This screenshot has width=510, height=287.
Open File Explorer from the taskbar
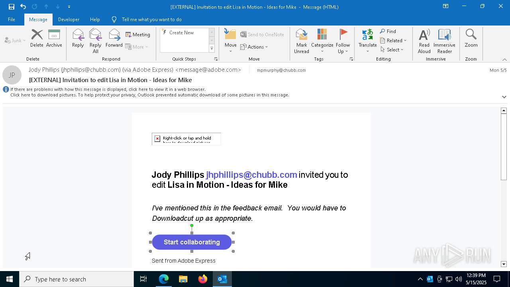click(183, 279)
